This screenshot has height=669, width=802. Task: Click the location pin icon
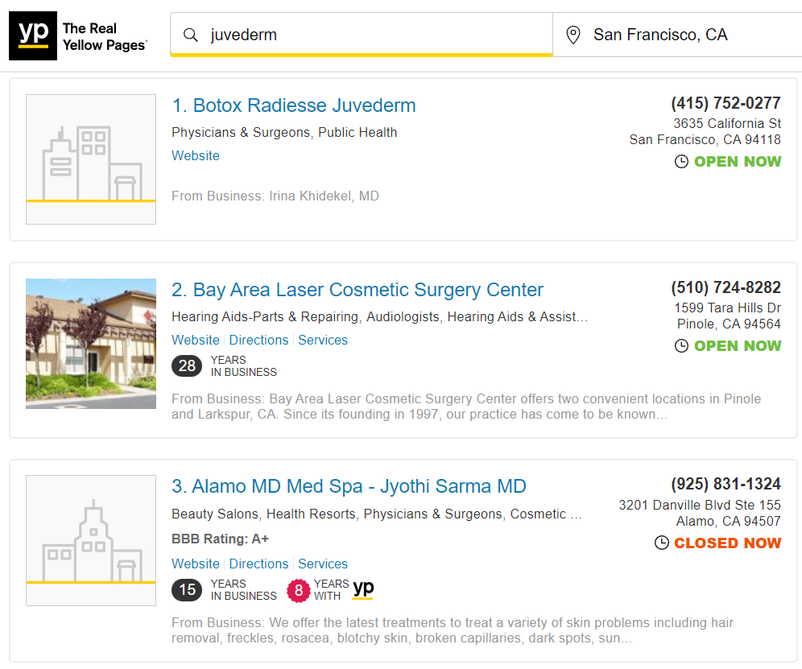pos(573,35)
